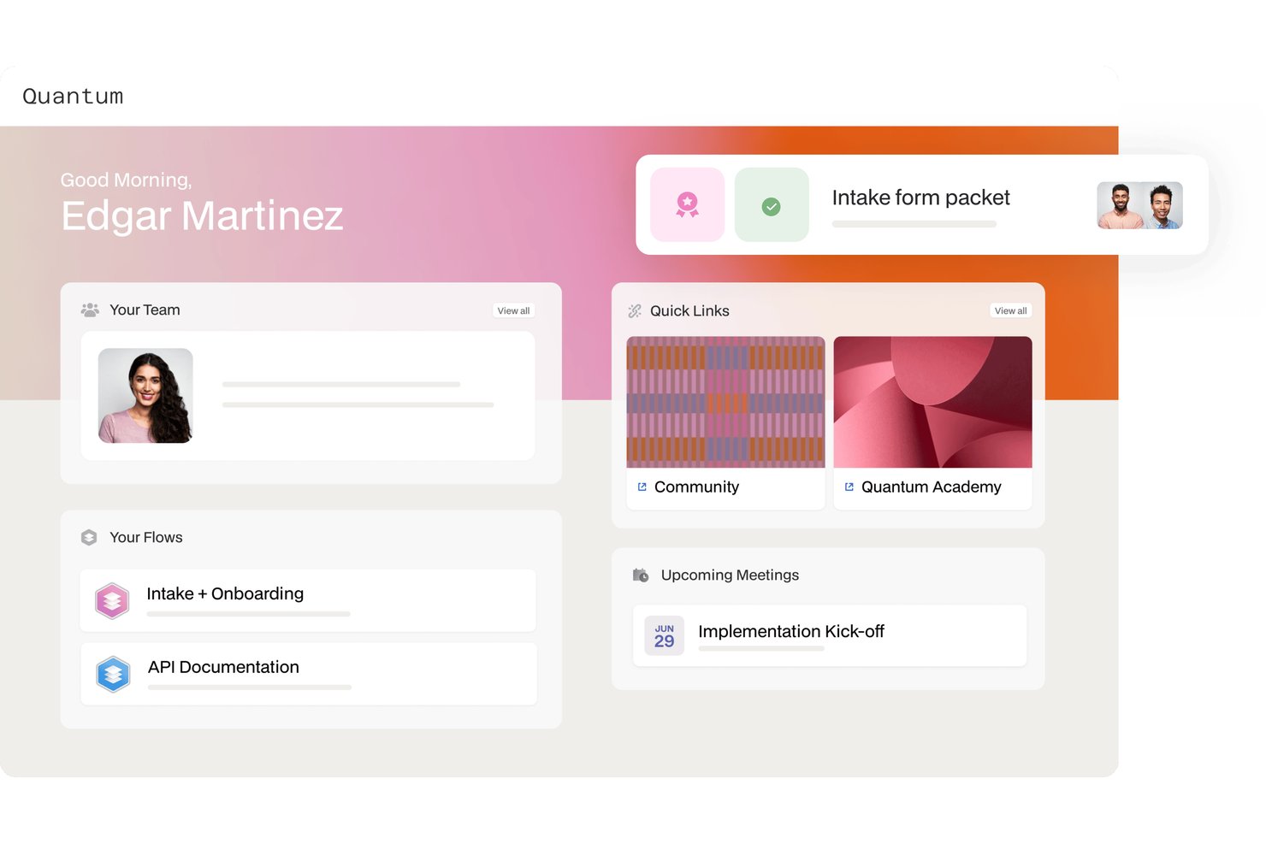Open the Quantum Academy link
The width and height of the screenshot is (1266, 844).
click(931, 487)
